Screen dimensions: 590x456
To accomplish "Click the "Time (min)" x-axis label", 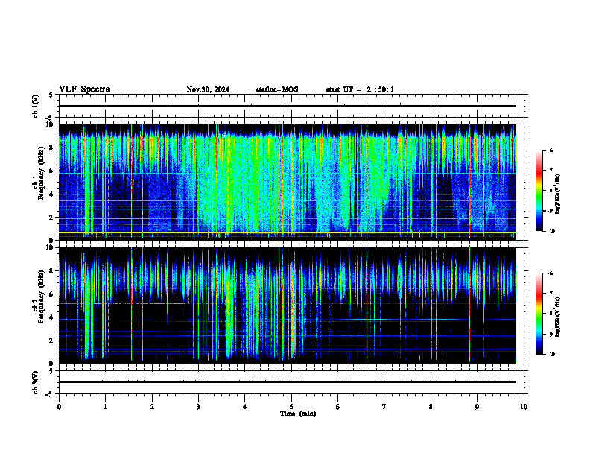I will [x=298, y=414].
